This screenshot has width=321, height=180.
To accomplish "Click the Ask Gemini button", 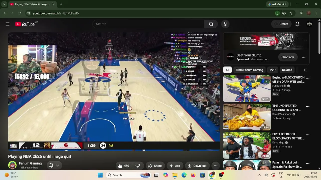I will [x=277, y=4].
